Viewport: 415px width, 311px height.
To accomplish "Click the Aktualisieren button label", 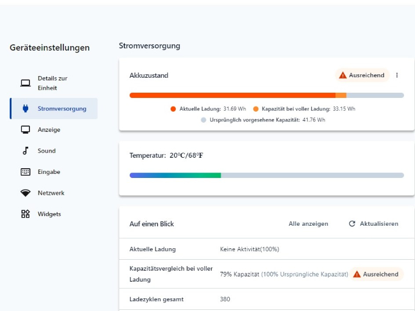I will coord(379,223).
